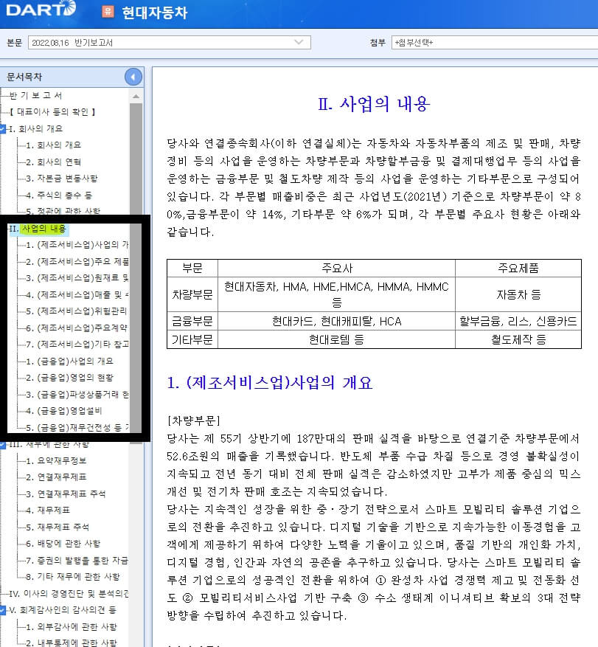Click the sidebar scrollbar up arrow
Screen dimensions: 598x647
tap(136, 96)
